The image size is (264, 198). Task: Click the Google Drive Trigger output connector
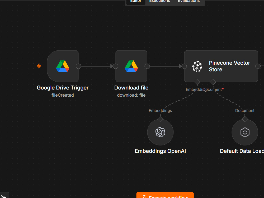pyautogui.click(x=78, y=66)
